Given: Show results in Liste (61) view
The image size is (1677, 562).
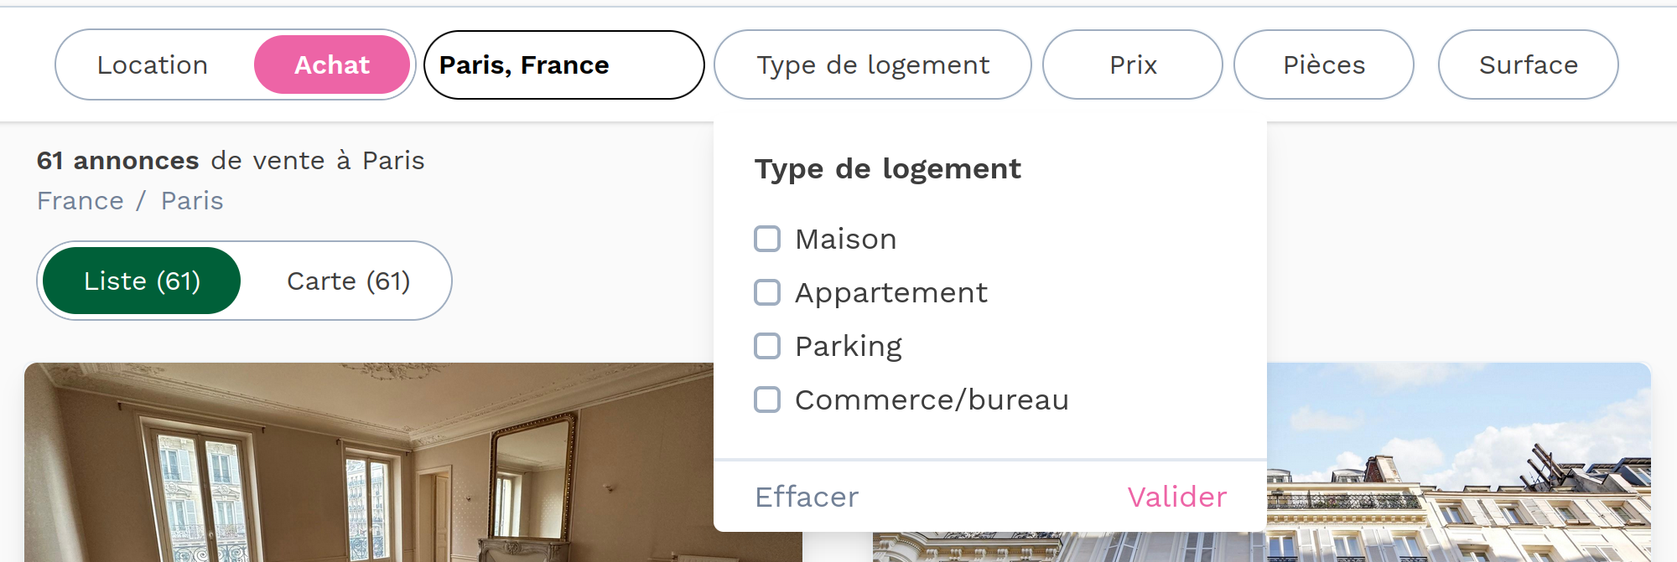Looking at the screenshot, I should (142, 281).
